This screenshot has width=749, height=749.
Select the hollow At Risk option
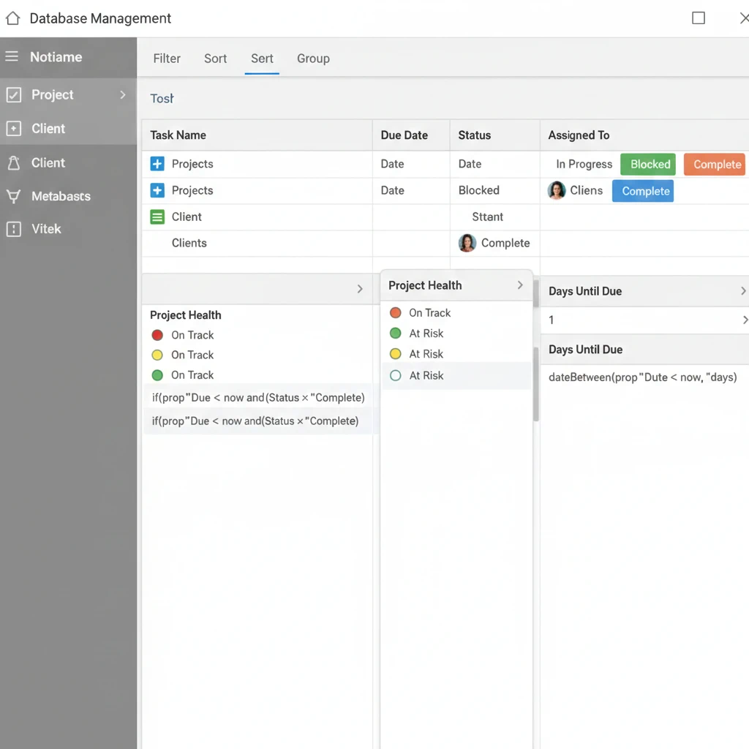pyautogui.click(x=396, y=375)
